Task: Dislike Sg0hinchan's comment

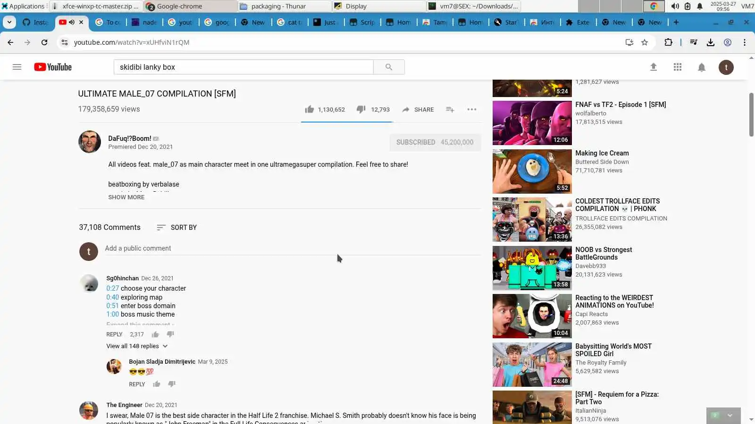Action: pyautogui.click(x=170, y=334)
